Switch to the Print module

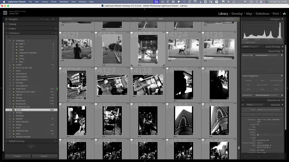tap(275, 13)
